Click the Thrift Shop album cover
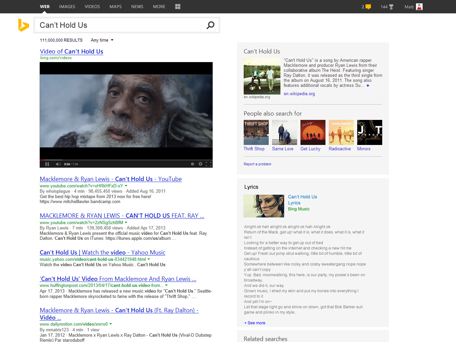Viewport: 456px width, 342px height. pos(256,132)
